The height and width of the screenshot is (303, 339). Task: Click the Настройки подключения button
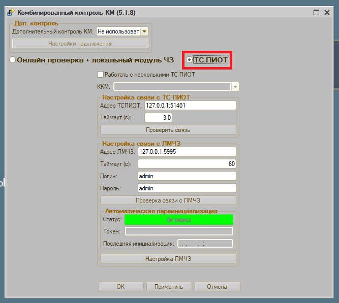pos(80,44)
